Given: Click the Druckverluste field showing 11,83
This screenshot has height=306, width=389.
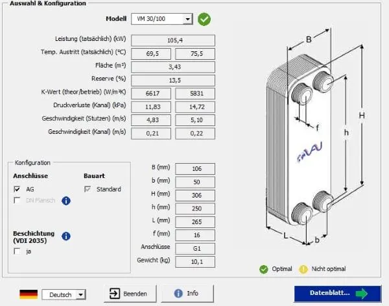Looking at the screenshot, I should [x=151, y=107].
